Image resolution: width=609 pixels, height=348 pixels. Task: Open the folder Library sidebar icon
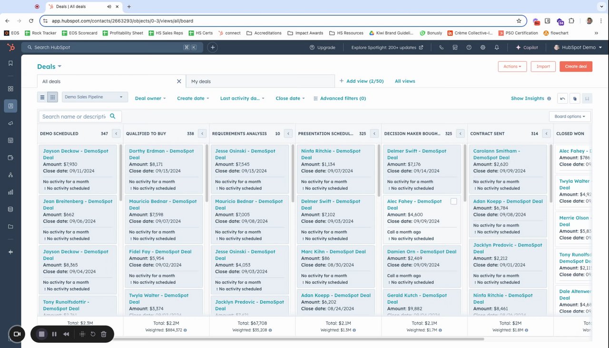point(10,227)
